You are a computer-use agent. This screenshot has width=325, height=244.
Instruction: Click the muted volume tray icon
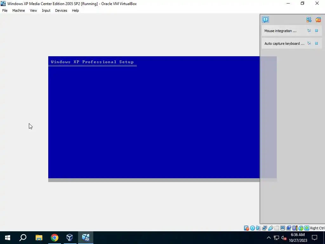coord(284,238)
